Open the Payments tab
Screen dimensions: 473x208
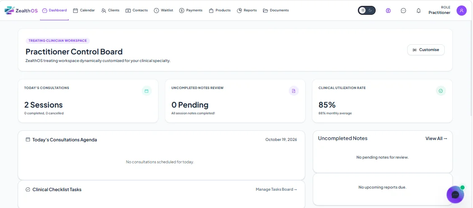click(191, 10)
